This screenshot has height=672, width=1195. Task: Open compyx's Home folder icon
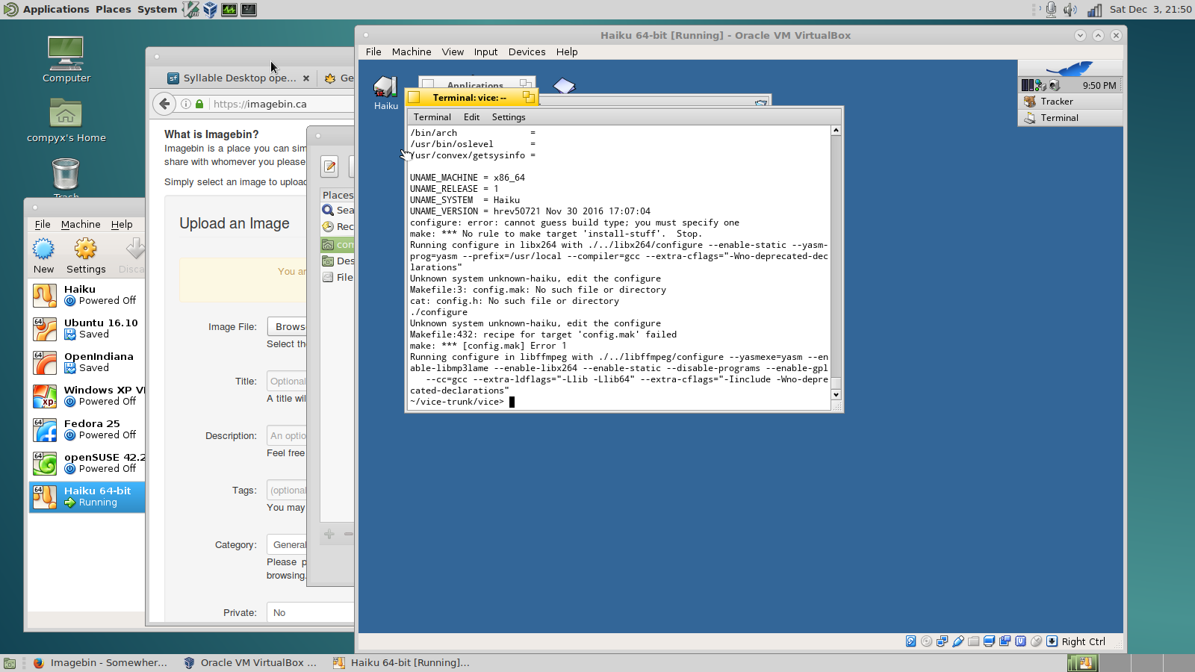click(x=66, y=121)
